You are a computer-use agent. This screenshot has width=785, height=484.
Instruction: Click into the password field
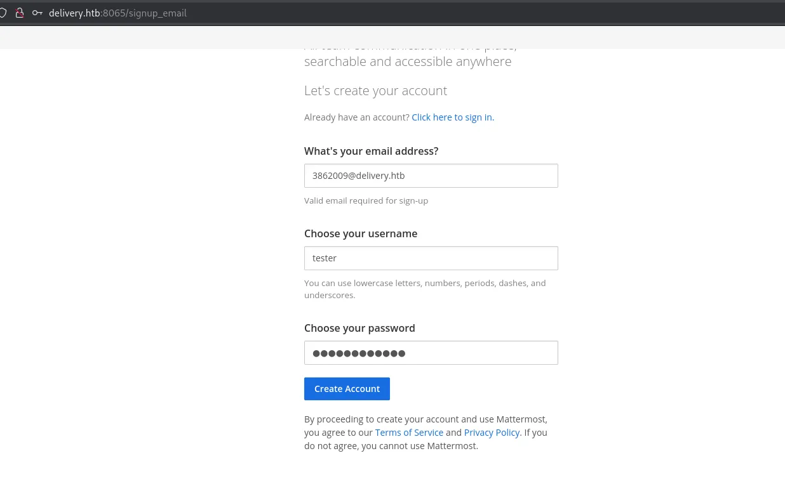click(431, 353)
